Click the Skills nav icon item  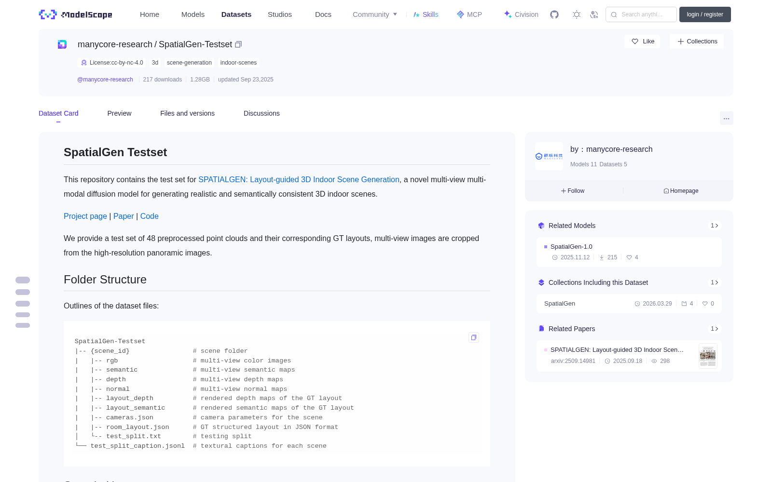(x=426, y=14)
